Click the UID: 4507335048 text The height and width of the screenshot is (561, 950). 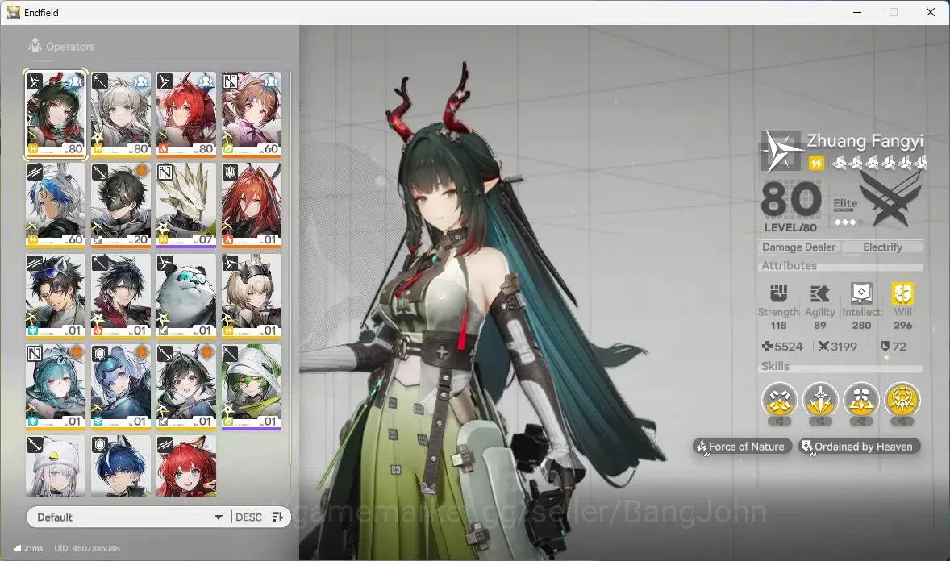pyautogui.click(x=86, y=548)
